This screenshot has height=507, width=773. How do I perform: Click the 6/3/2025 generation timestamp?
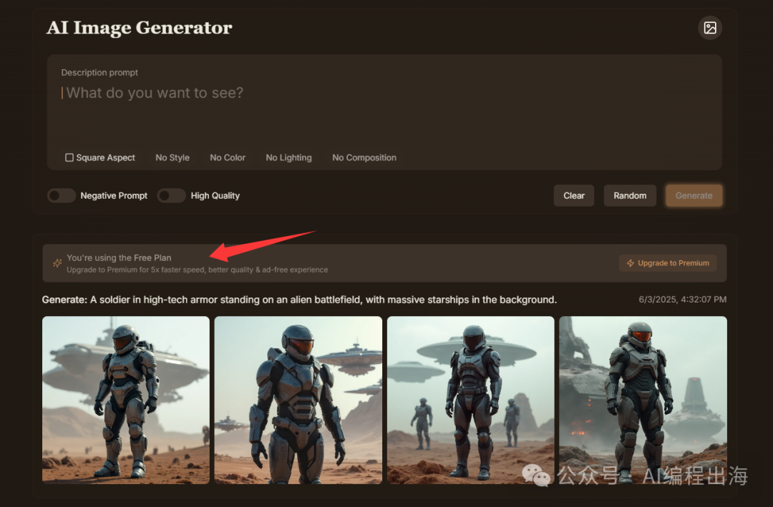coord(682,300)
